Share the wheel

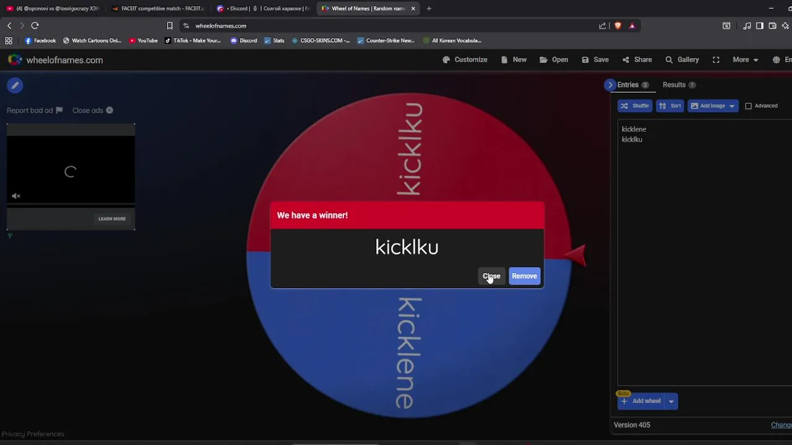pos(637,60)
